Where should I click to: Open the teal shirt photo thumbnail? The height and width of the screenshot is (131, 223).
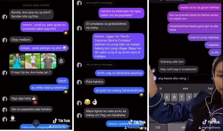point(17,61)
